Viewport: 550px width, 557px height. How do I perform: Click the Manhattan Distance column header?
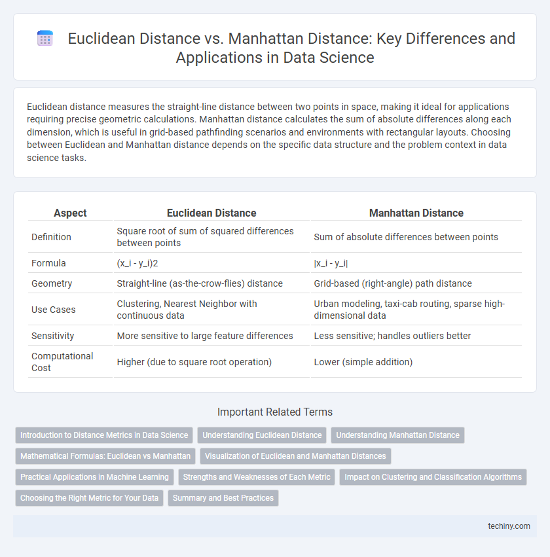[416, 213]
